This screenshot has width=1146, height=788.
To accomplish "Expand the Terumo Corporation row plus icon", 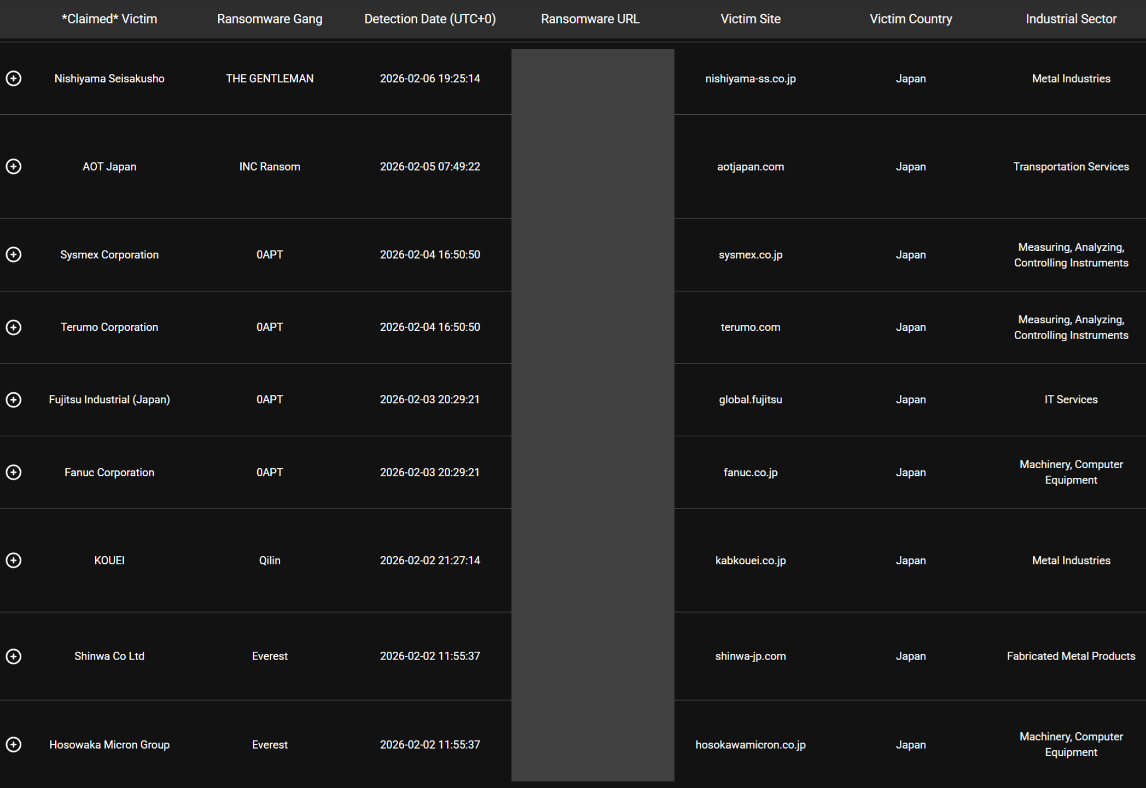I will [14, 328].
